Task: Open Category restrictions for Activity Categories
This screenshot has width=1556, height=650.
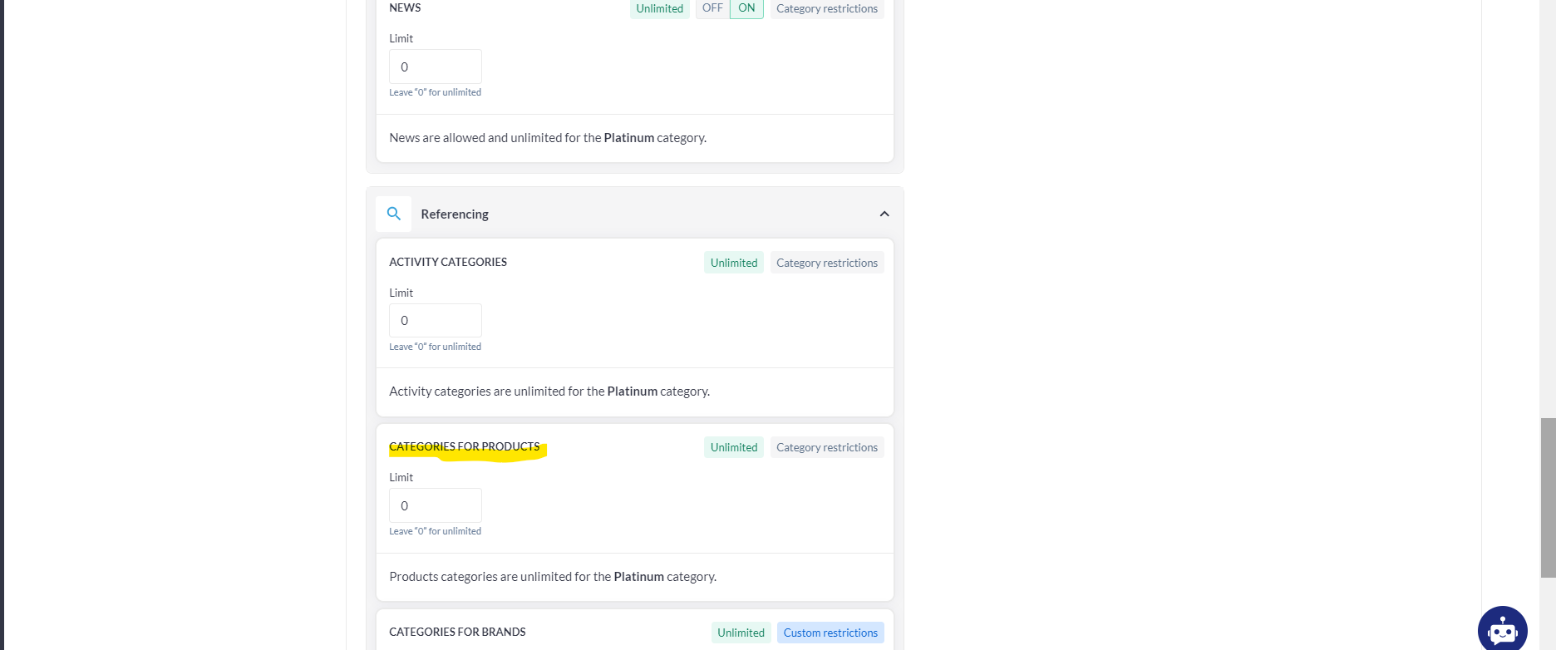Action: click(x=826, y=263)
